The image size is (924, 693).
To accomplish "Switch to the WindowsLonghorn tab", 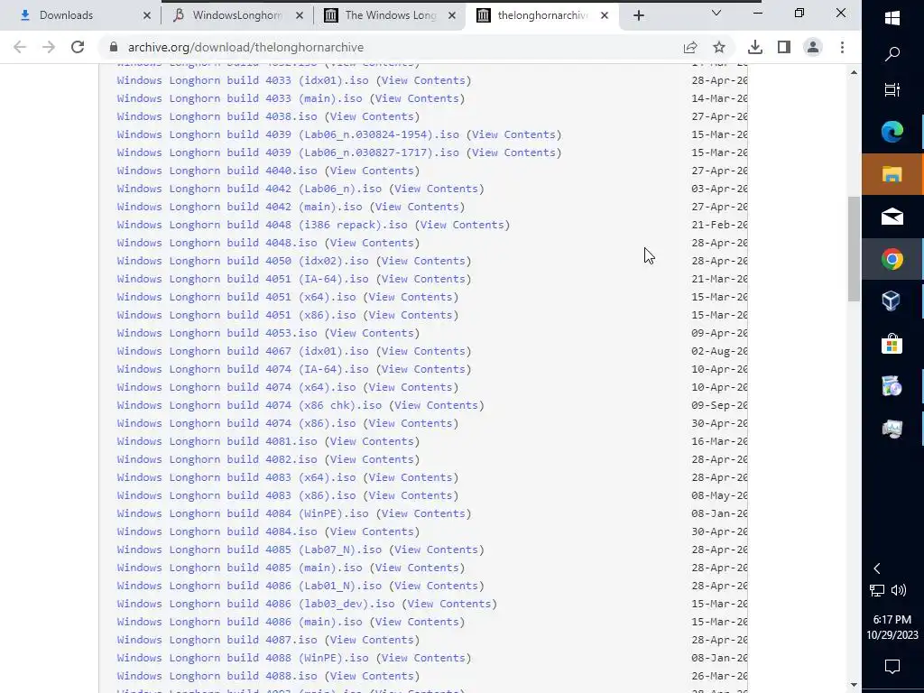I will click(x=237, y=15).
